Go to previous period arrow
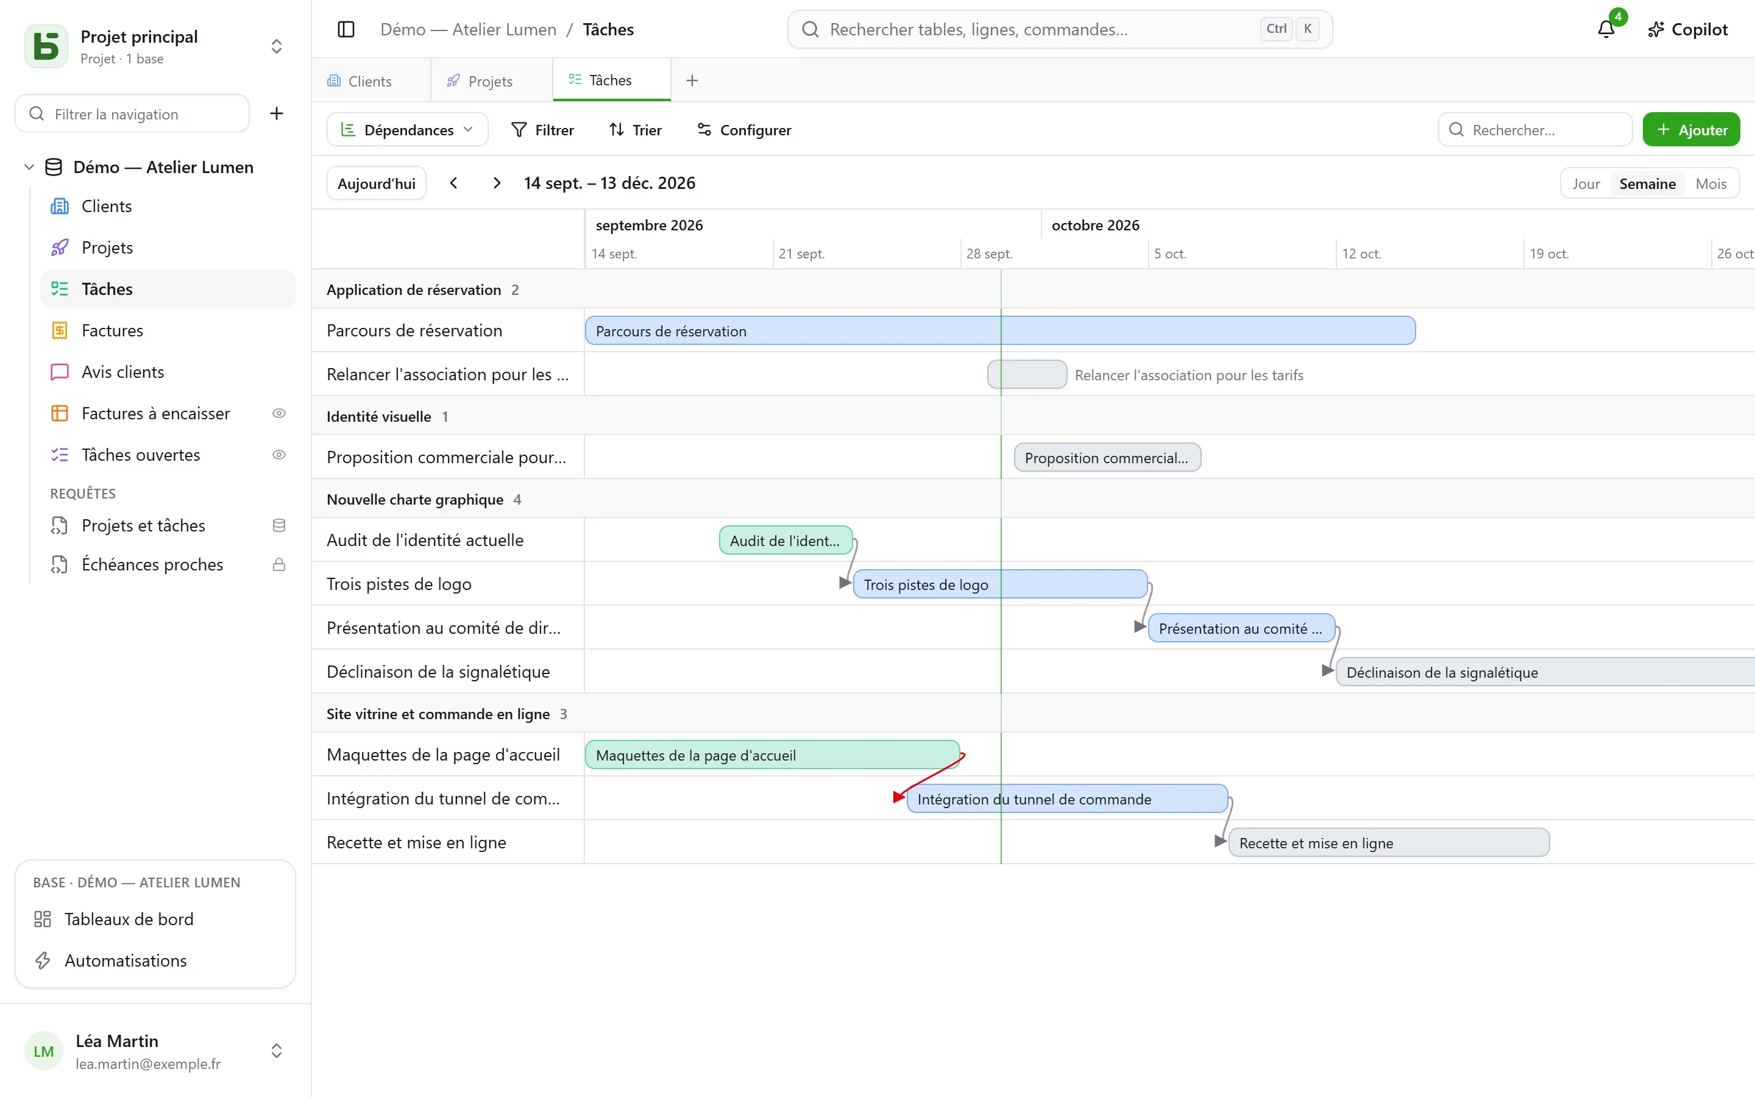This screenshot has height=1097, width=1755. click(453, 183)
